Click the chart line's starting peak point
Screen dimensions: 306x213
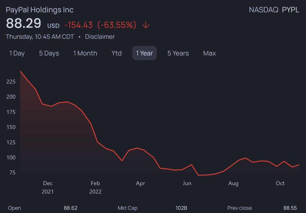pos(20,71)
